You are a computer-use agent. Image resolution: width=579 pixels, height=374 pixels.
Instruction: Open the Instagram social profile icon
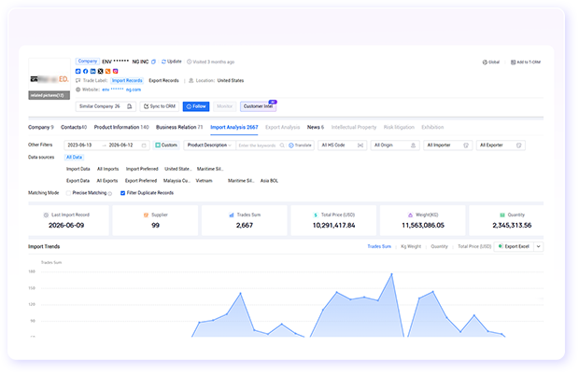[x=115, y=71]
